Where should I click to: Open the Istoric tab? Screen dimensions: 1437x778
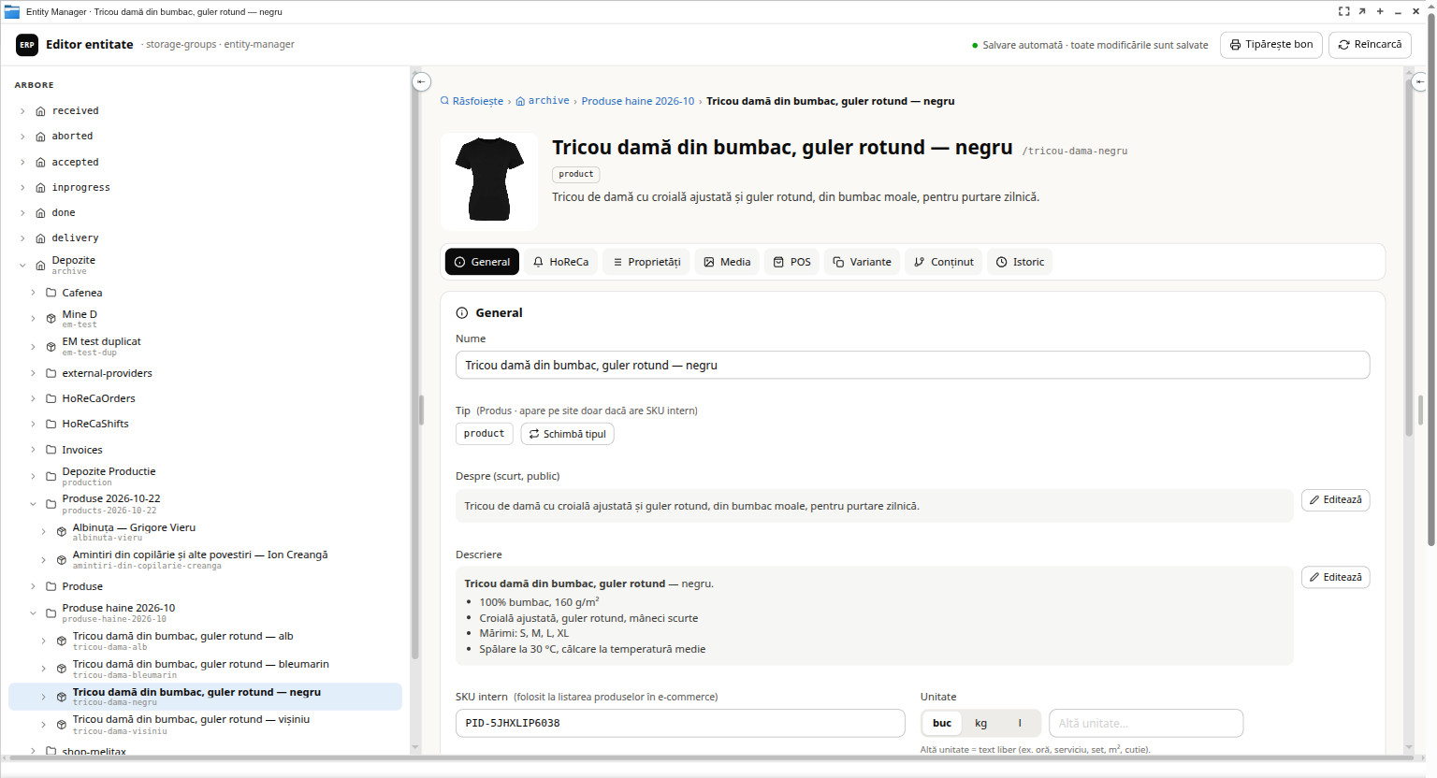click(x=1020, y=262)
